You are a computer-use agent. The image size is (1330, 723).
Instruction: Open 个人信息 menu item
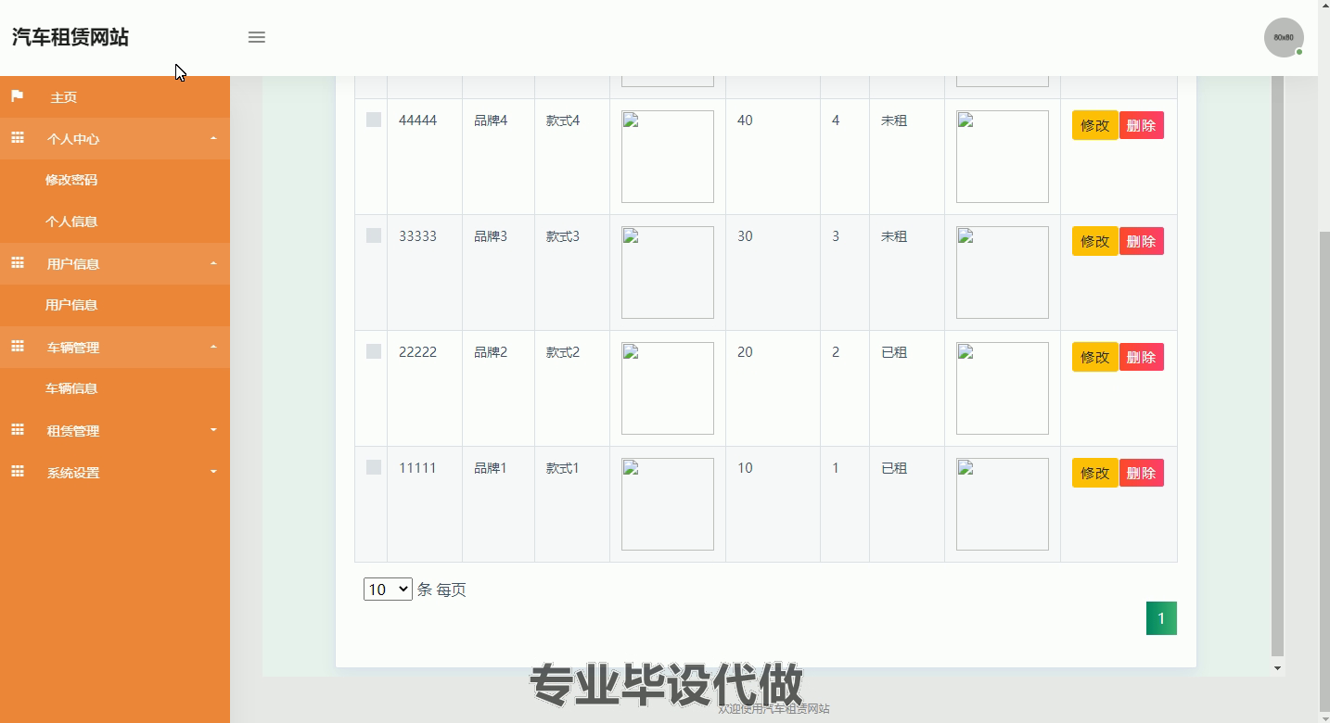[71, 222]
